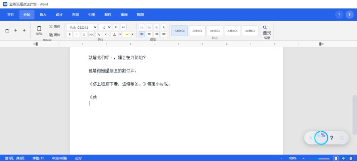Viewport: 357px width, 161px height.
Task: Increase paragraph indent
Action: [x=164, y=27]
